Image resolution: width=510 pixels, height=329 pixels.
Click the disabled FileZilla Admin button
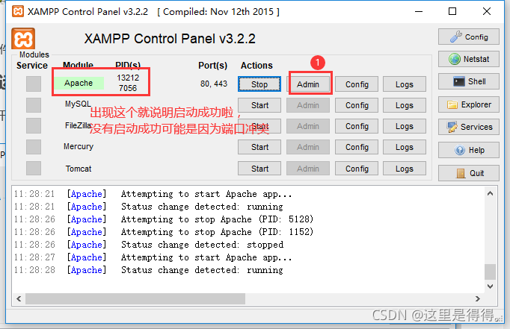[308, 126]
